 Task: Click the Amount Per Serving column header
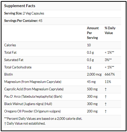93,33
